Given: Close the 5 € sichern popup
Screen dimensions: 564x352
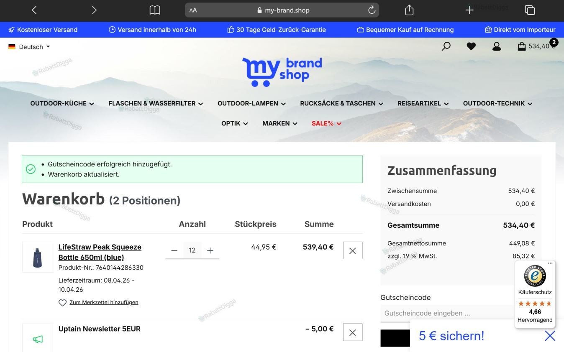Looking at the screenshot, I should point(550,336).
